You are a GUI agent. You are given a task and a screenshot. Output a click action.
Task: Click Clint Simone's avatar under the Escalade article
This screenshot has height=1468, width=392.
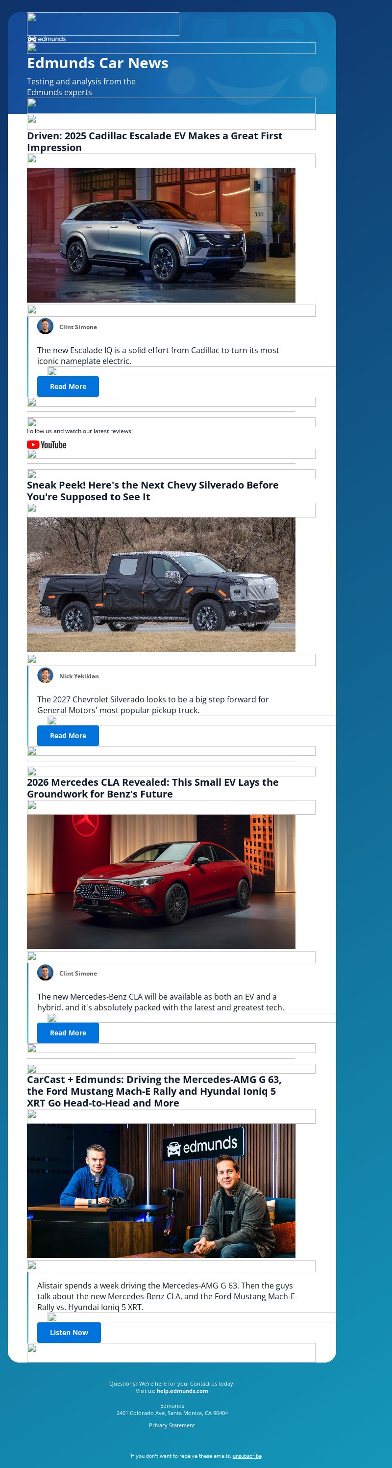point(46,326)
